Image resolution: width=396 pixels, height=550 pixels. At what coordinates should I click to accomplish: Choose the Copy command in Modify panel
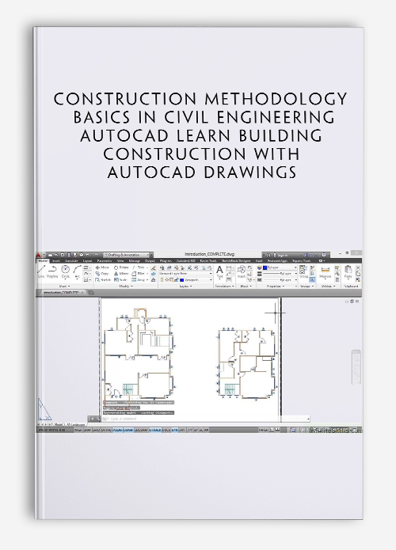pyautogui.click(x=101, y=274)
